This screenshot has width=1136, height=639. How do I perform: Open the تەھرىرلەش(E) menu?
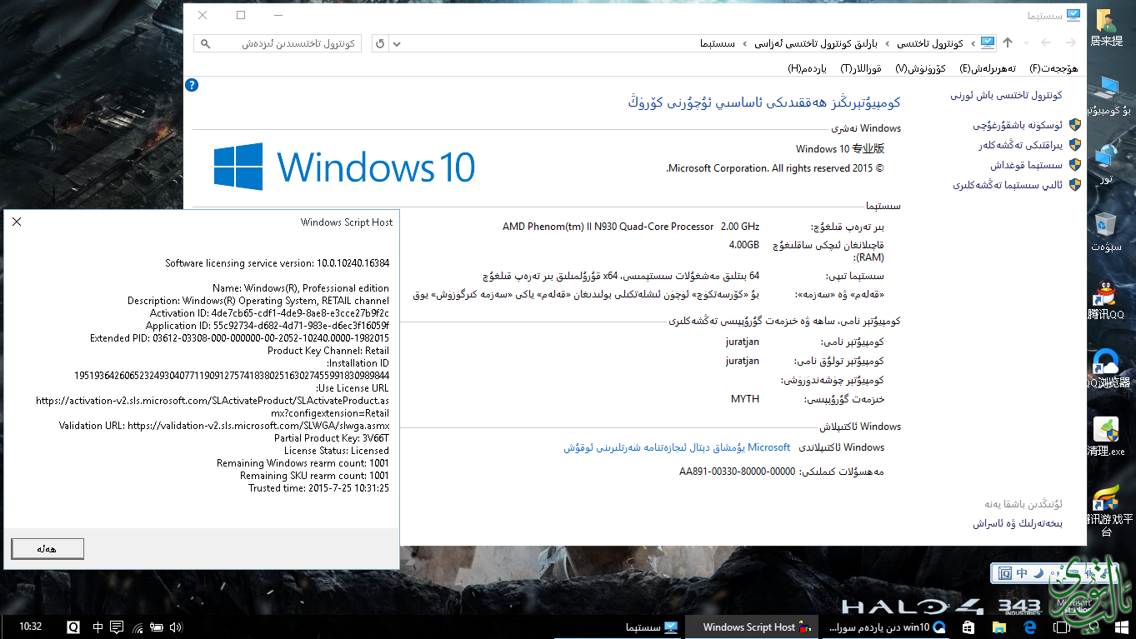[x=988, y=68]
